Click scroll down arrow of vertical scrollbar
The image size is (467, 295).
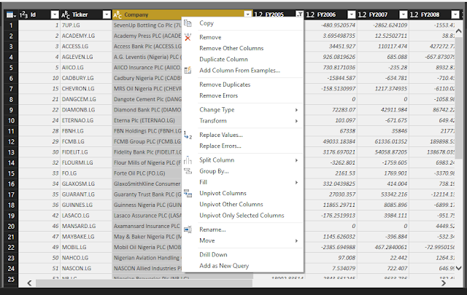[x=459, y=268]
